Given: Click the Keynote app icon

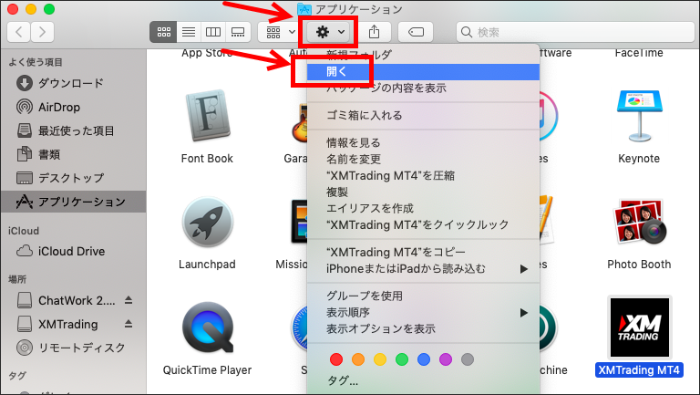Looking at the screenshot, I should (638, 118).
